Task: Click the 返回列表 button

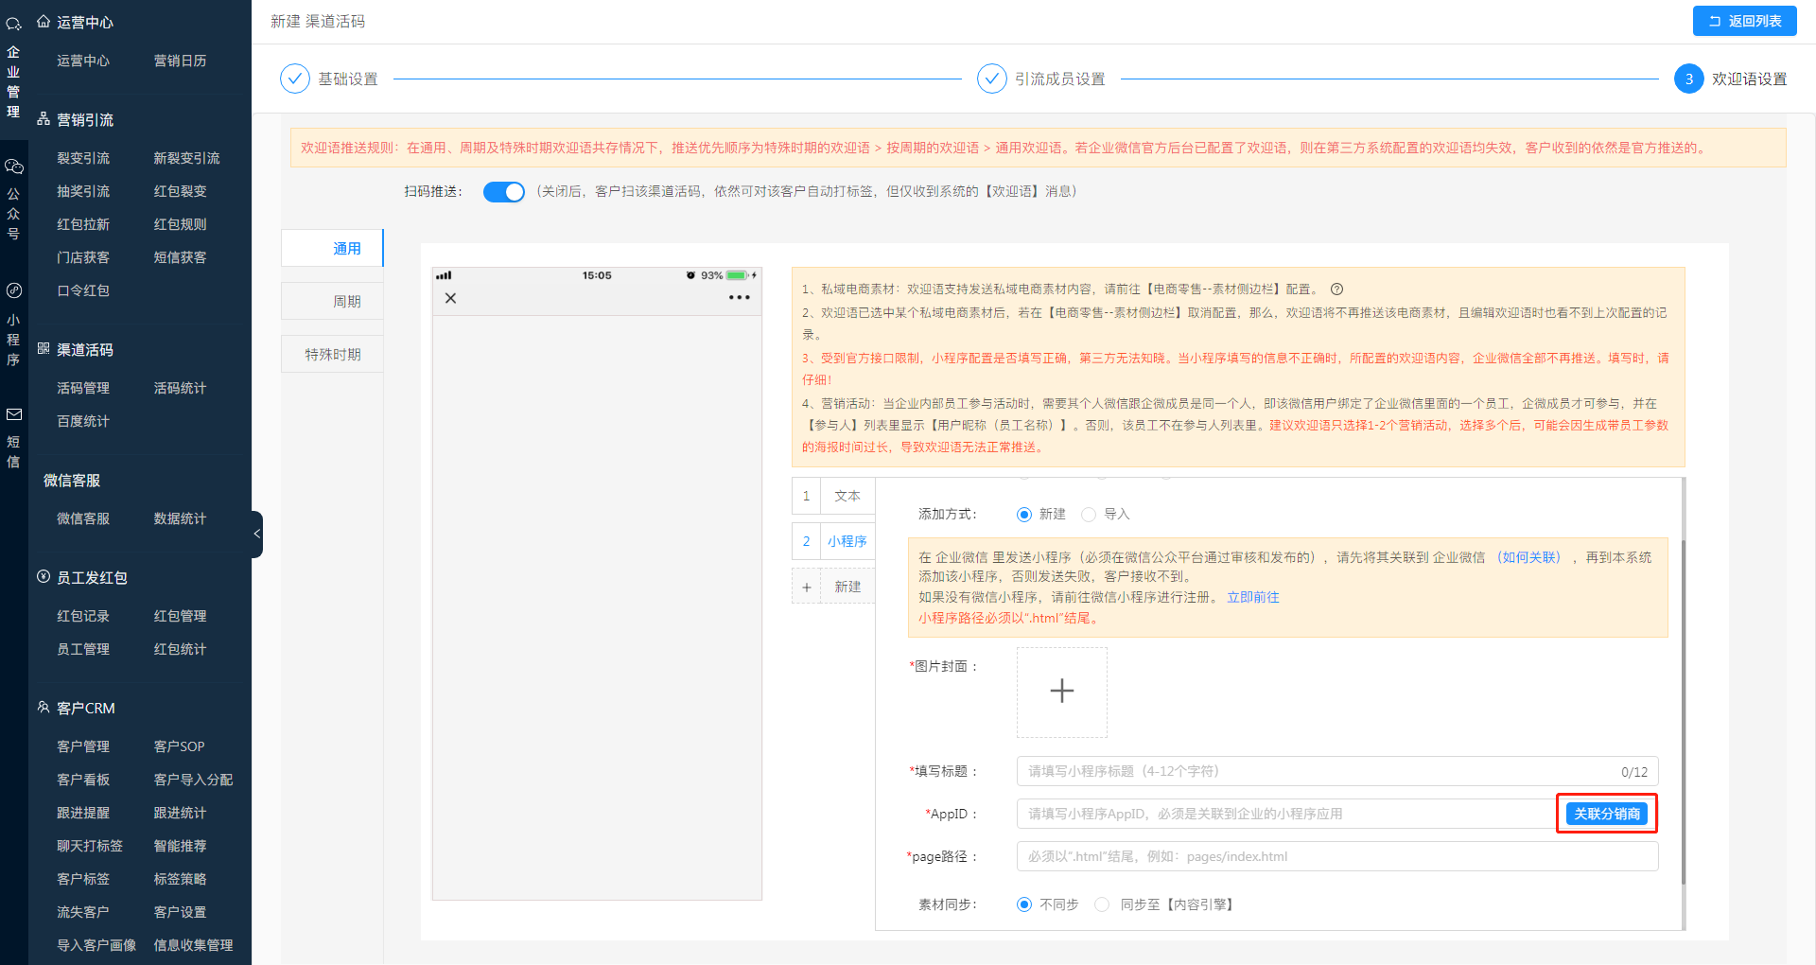Action: (x=1744, y=21)
